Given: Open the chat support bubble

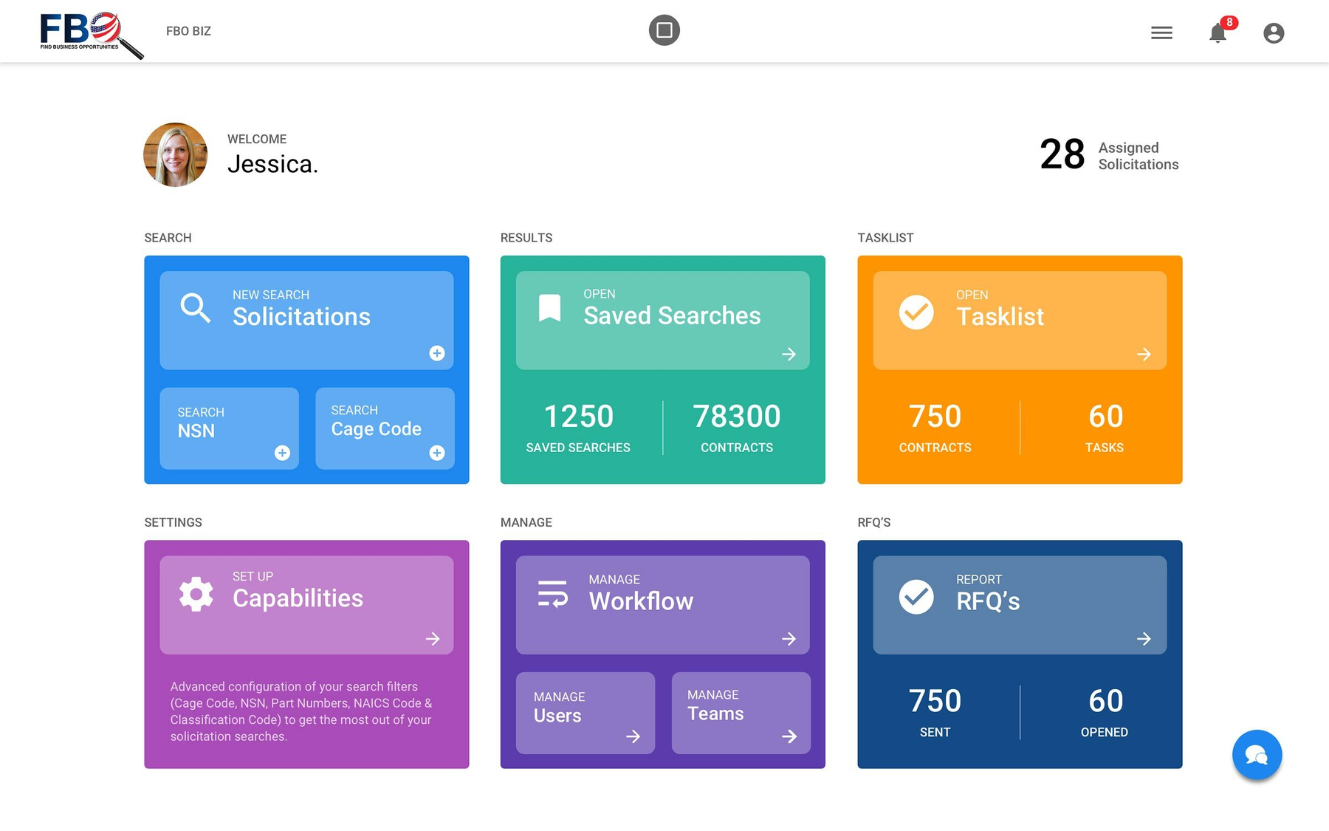Looking at the screenshot, I should 1257,754.
